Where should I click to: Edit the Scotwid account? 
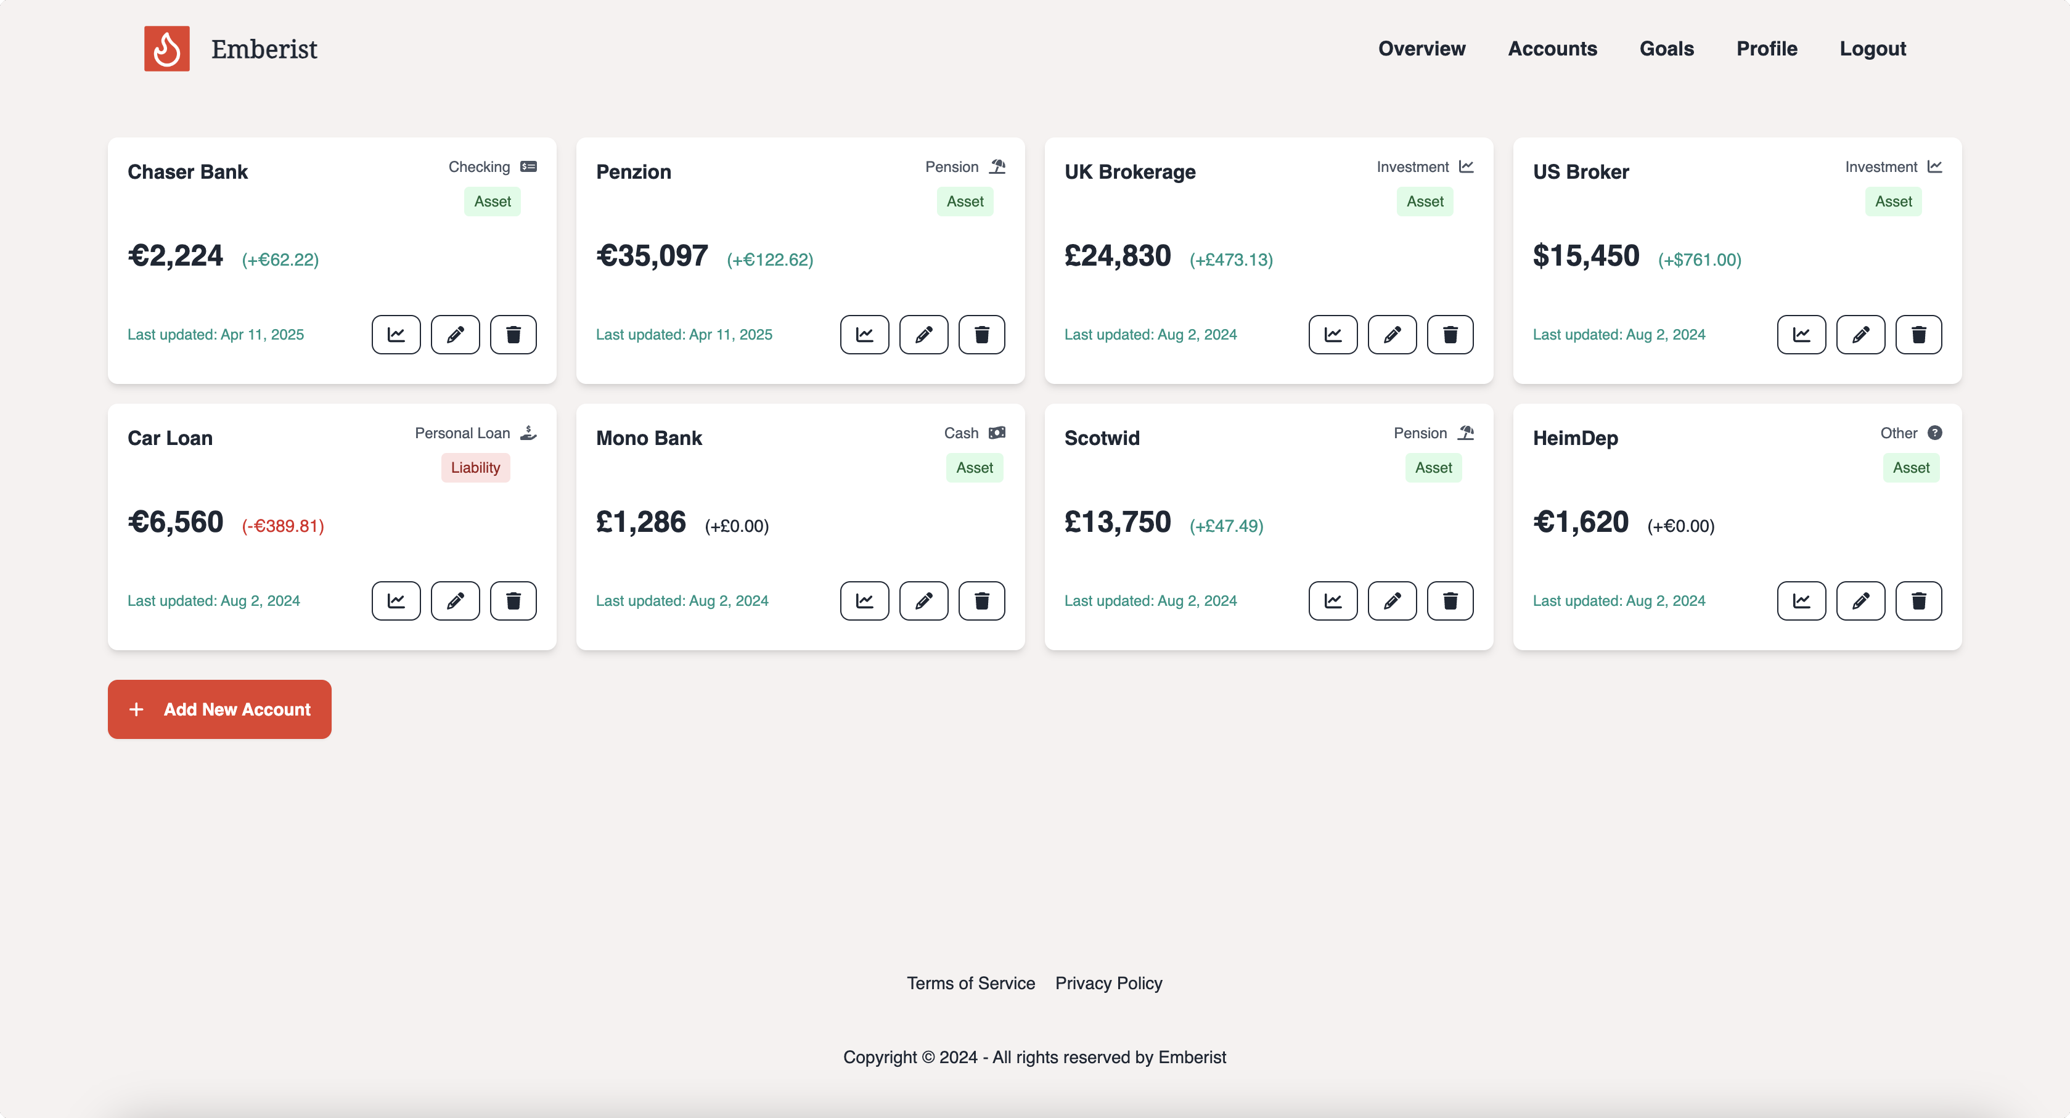(x=1392, y=601)
